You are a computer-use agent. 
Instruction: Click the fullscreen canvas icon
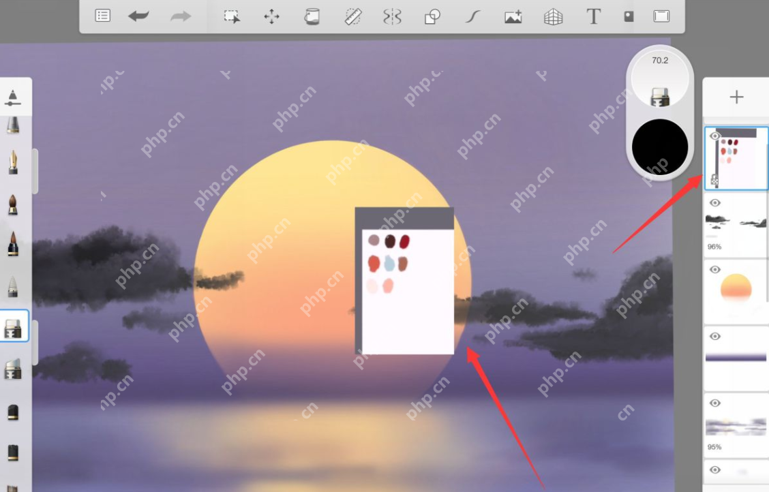661,16
